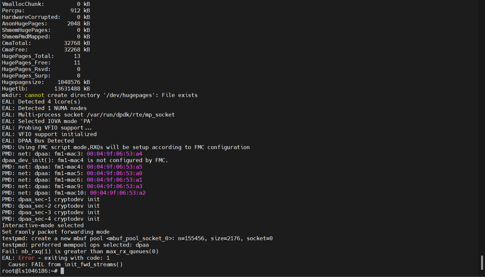Image resolution: width=485 pixels, height=277 pixels.
Task: Click the red 'Error' text from EAL
Action: point(26,258)
